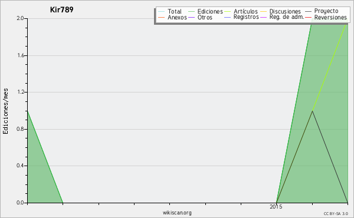The width and height of the screenshot is (354, 218).
Task: Select the Otros legend label
Action: coord(205,17)
